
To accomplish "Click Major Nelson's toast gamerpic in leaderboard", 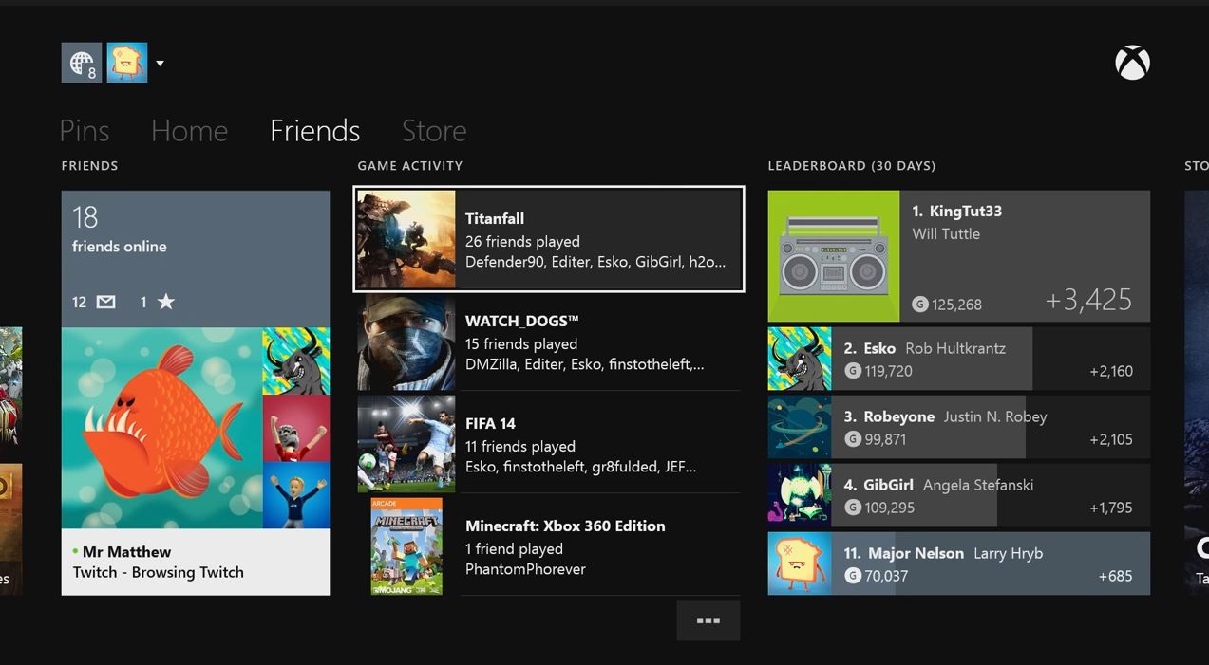I will (800, 563).
